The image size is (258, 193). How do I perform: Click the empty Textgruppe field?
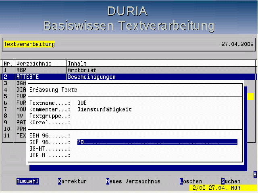coord(157,116)
